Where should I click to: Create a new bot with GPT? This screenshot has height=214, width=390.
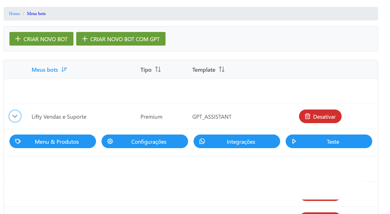pyautogui.click(x=121, y=39)
